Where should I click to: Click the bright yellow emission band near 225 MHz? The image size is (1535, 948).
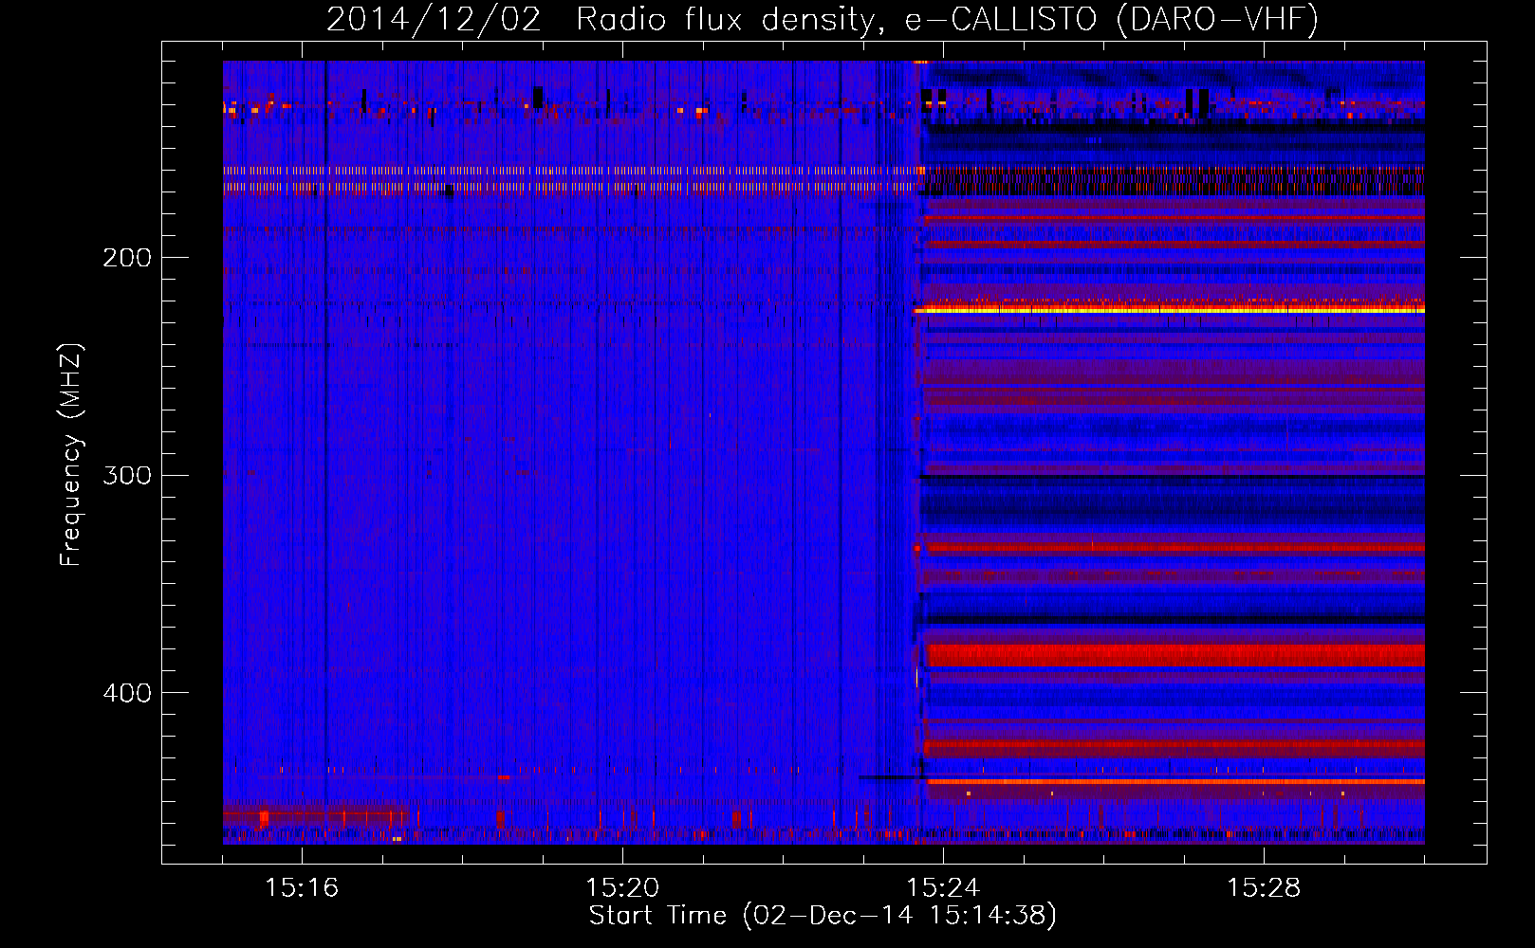tap(1170, 309)
